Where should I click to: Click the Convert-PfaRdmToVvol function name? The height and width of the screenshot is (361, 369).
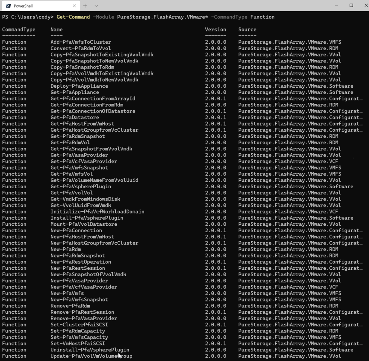[81, 48]
